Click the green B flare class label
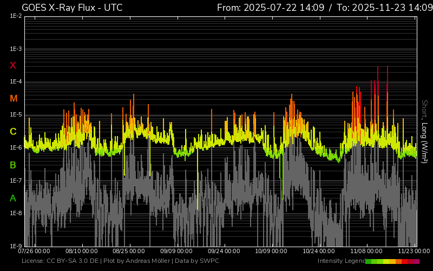The height and width of the screenshot is (271, 433). pyautogui.click(x=13, y=165)
